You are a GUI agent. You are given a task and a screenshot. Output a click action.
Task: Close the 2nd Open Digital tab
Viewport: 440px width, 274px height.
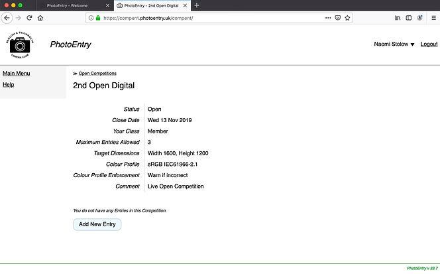pyautogui.click(x=185, y=5)
